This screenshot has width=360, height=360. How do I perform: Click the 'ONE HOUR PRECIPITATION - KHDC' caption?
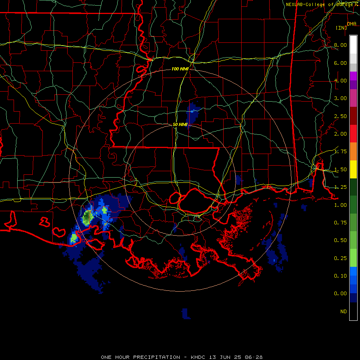[153, 357]
